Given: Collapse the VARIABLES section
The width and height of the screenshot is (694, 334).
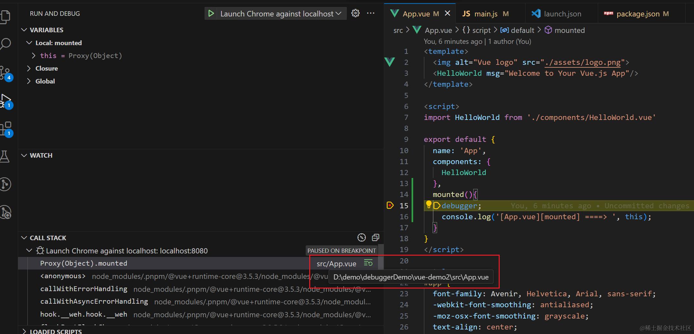Looking at the screenshot, I should click(x=24, y=30).
